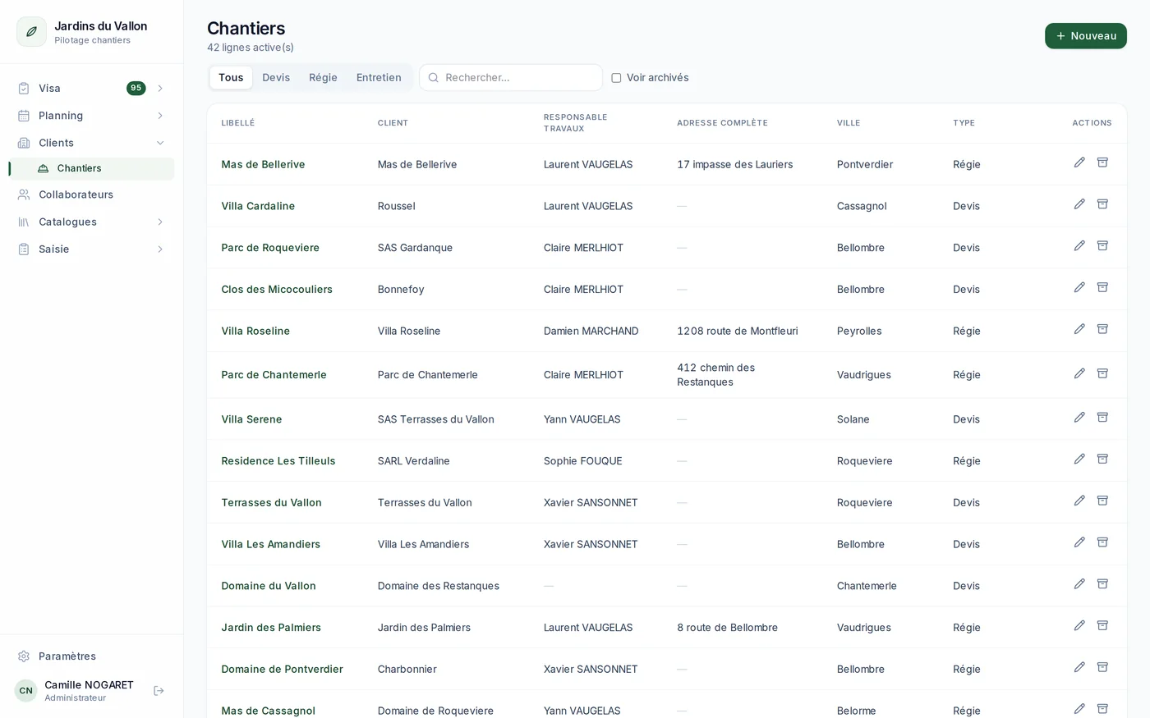Archive Residence Les Tilleuls

pyautogui.click(x=1102, y=460)
